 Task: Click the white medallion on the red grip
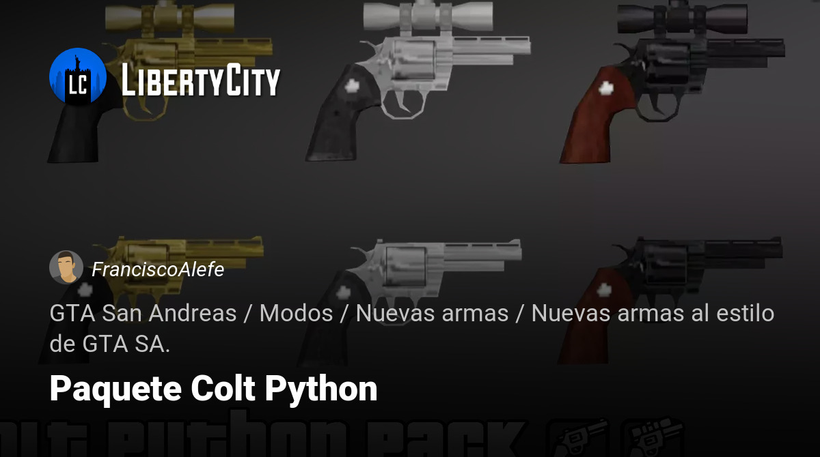pyautogui.click(x=605, y=87)
